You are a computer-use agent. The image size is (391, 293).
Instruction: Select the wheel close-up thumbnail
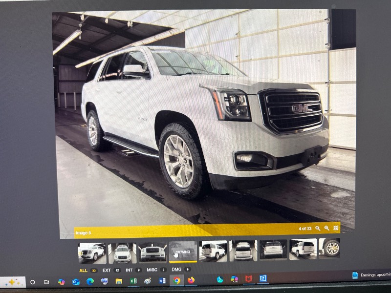[x=331, y=248]
